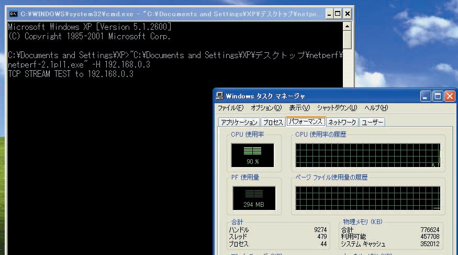This screenshot has height=255, width=458.
Task: Close the cmd.exe window
Action: [x=348, y=14]
